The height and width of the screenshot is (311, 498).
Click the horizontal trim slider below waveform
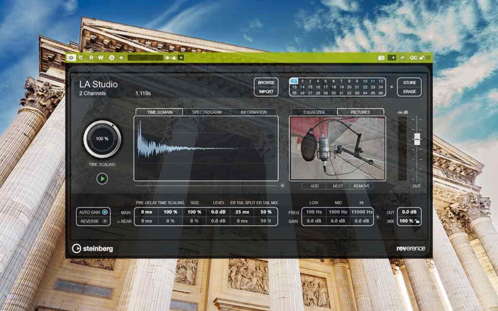coord(206,185)
